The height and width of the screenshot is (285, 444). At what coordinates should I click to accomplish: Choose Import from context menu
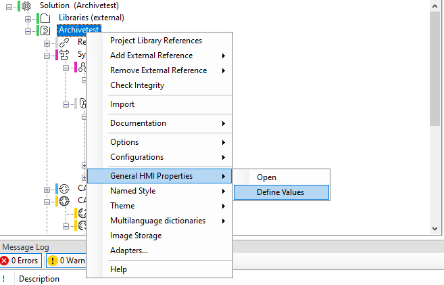[159, 104]
